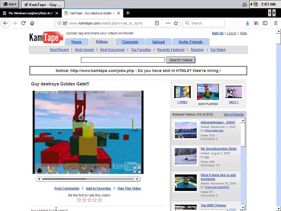This screenshot has width=281, height=211.
Task: Open the list all tabs dropdown
Action: point(269,13)
